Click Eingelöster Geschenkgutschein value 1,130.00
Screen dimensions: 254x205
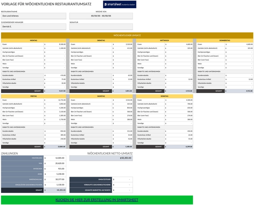55,185
